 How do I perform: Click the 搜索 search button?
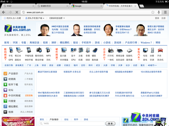click(x=110, y=124)
